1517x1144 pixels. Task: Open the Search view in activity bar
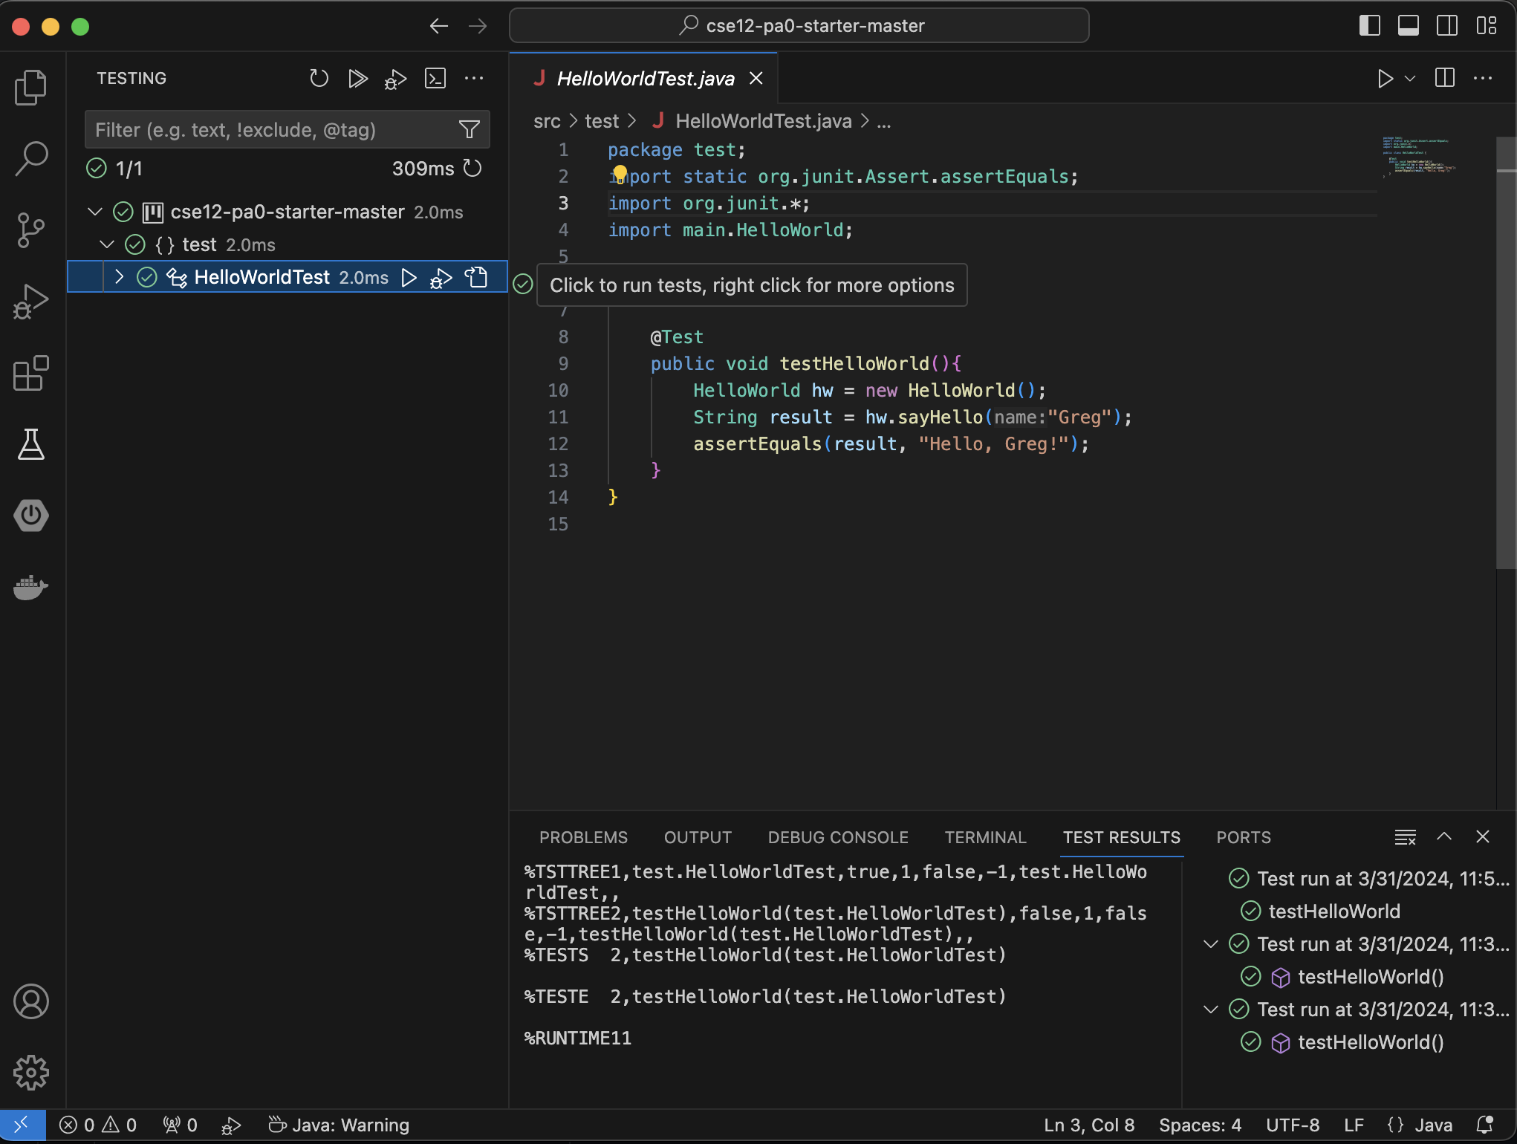[x=30, y=158]
